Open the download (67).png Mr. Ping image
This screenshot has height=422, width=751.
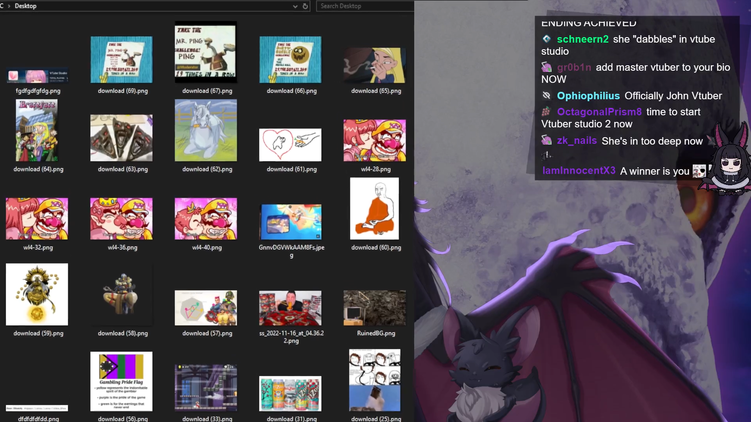tap(206, 52)
